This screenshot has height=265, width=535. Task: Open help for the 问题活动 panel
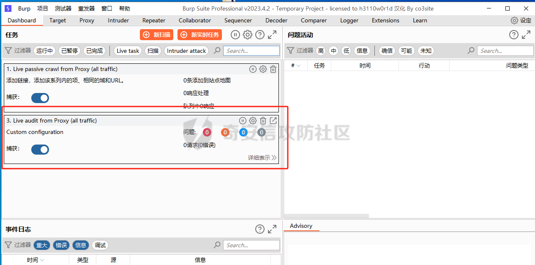[x=513, y=35]
